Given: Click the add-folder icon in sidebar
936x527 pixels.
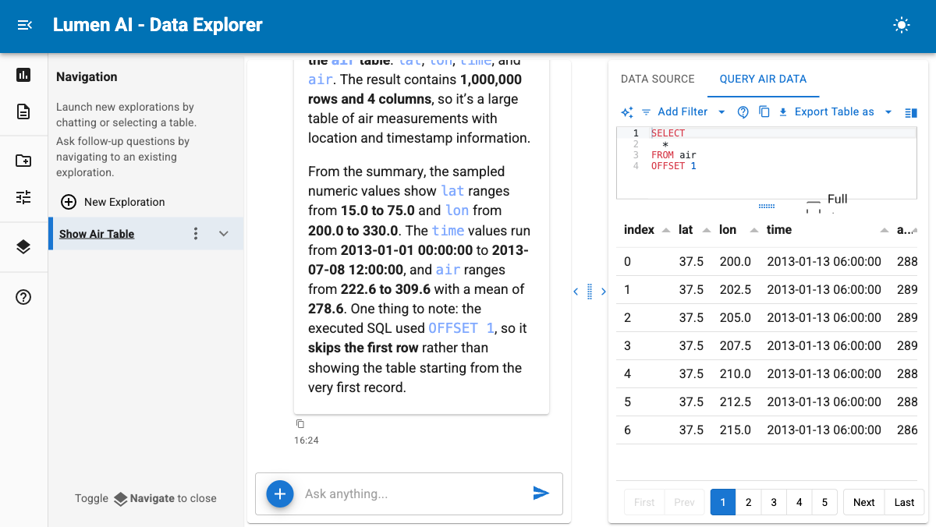Looking at the screenshot, I should (23, 161).
